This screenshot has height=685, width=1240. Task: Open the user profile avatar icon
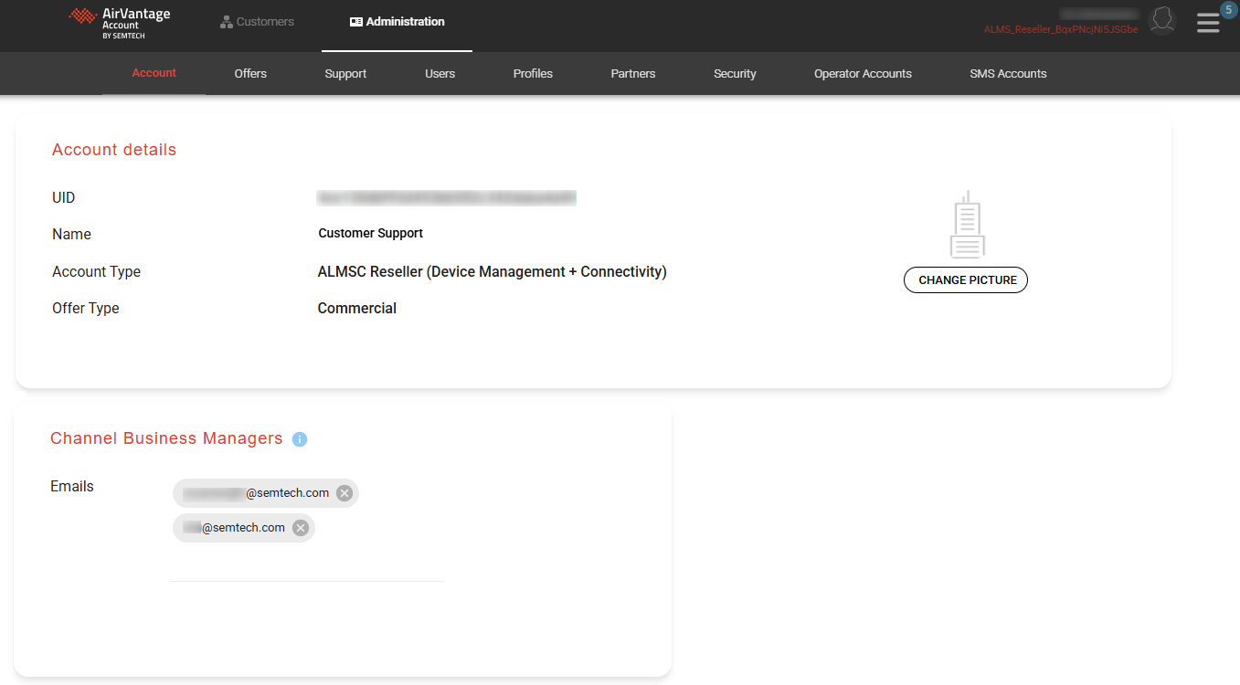(1161, 21)
